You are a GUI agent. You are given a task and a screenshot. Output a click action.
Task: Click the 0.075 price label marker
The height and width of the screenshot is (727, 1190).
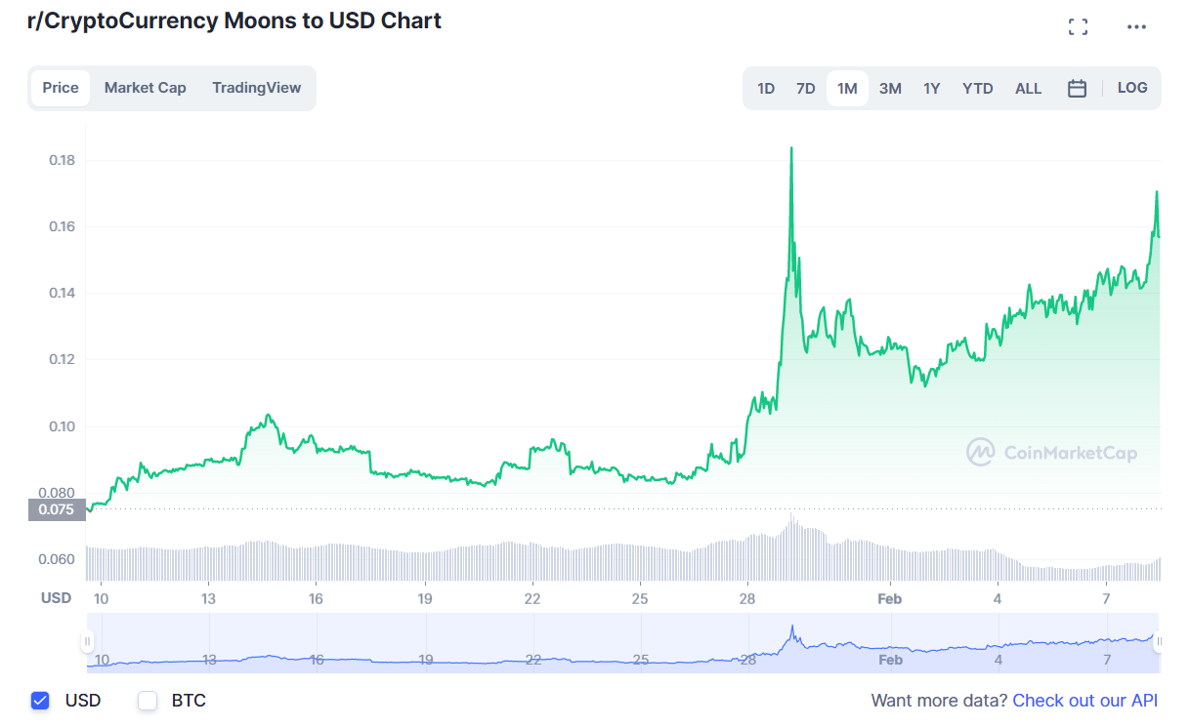57,508
